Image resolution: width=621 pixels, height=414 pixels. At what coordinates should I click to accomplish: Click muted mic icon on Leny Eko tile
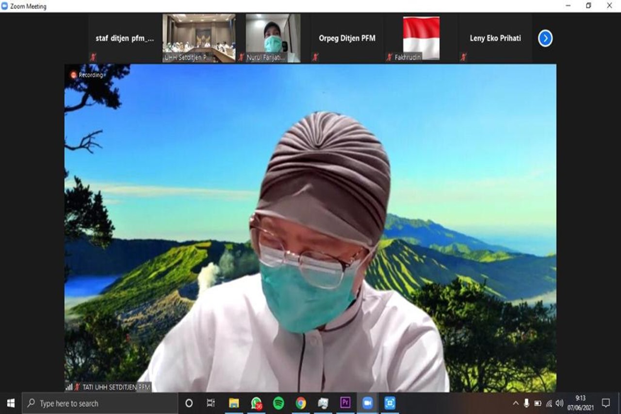pos(463,57)
